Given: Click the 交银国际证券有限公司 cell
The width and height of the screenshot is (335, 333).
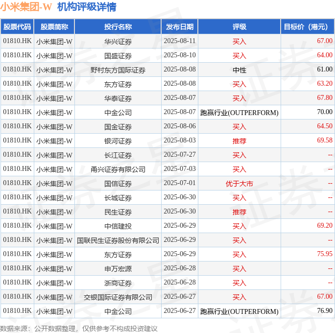Looking at the screenshot, I should pos(118,297).
